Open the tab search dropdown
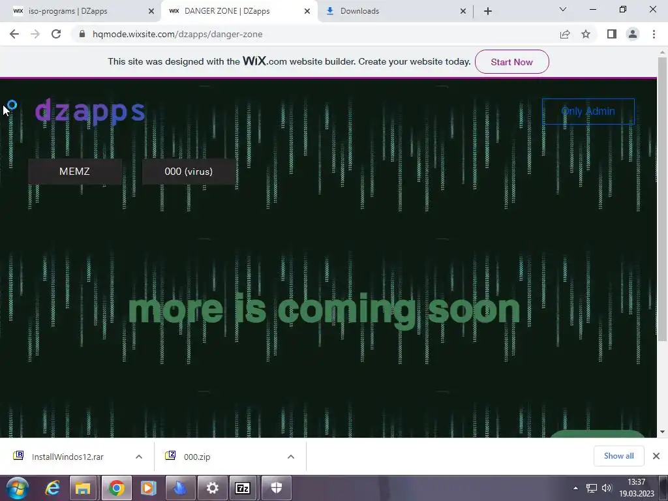Viewport: 668px width, 501px height. pyautogui.click(x=563, y=9)
